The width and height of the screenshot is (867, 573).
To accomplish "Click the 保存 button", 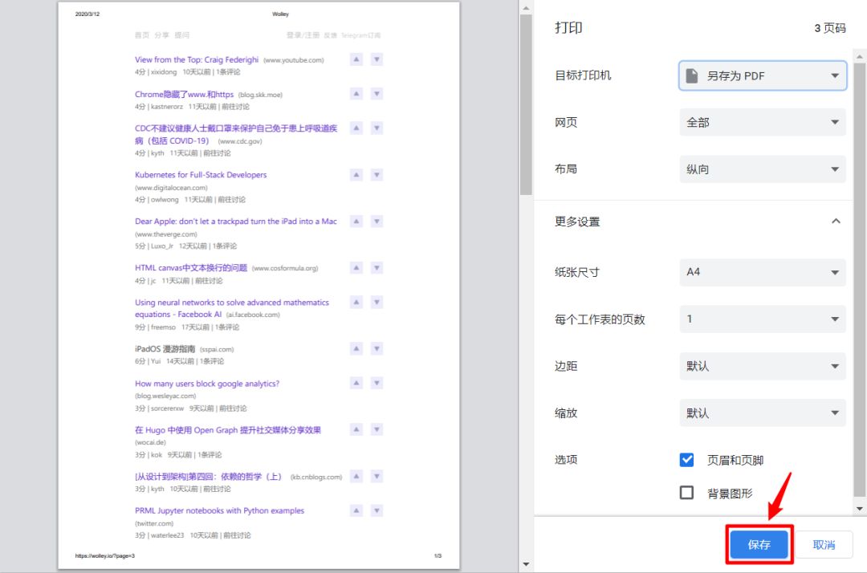I will pyautogui.click(x=758, y=544).
